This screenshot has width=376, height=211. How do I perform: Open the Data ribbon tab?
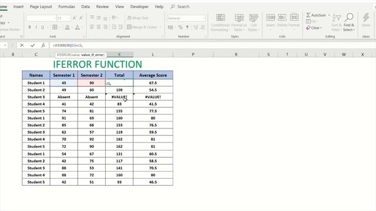[85, 6]
